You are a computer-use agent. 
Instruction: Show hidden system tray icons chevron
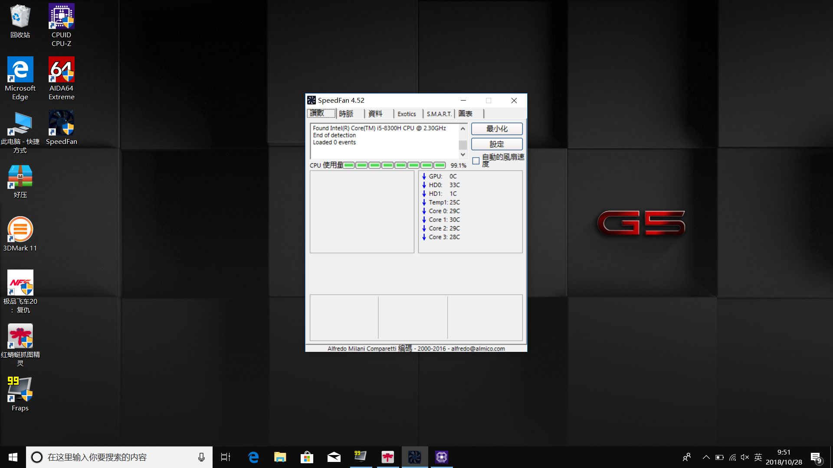[x=706, y=457]
